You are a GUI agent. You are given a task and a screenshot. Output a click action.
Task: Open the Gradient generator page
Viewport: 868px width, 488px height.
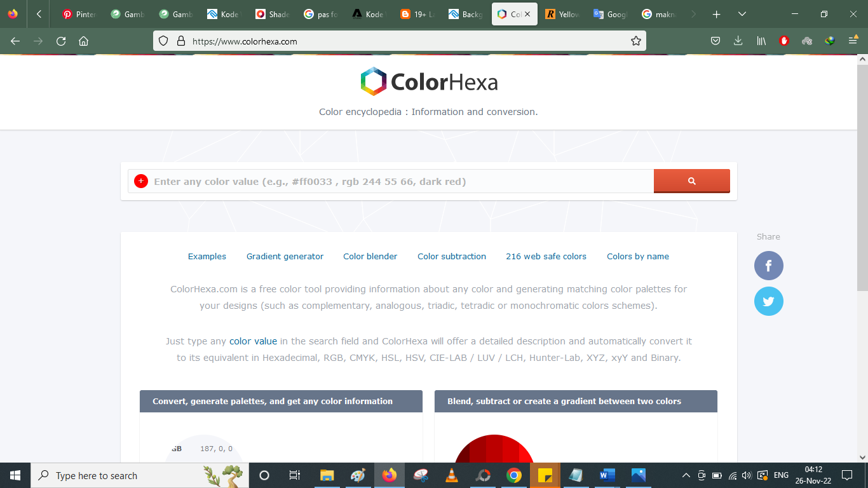pos(285,256)
